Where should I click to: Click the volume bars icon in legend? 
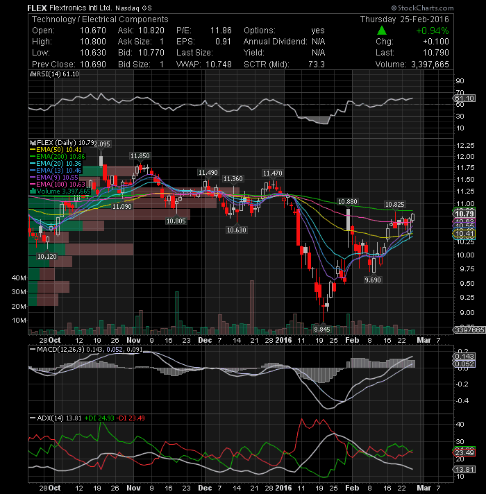tap(33, 191)
